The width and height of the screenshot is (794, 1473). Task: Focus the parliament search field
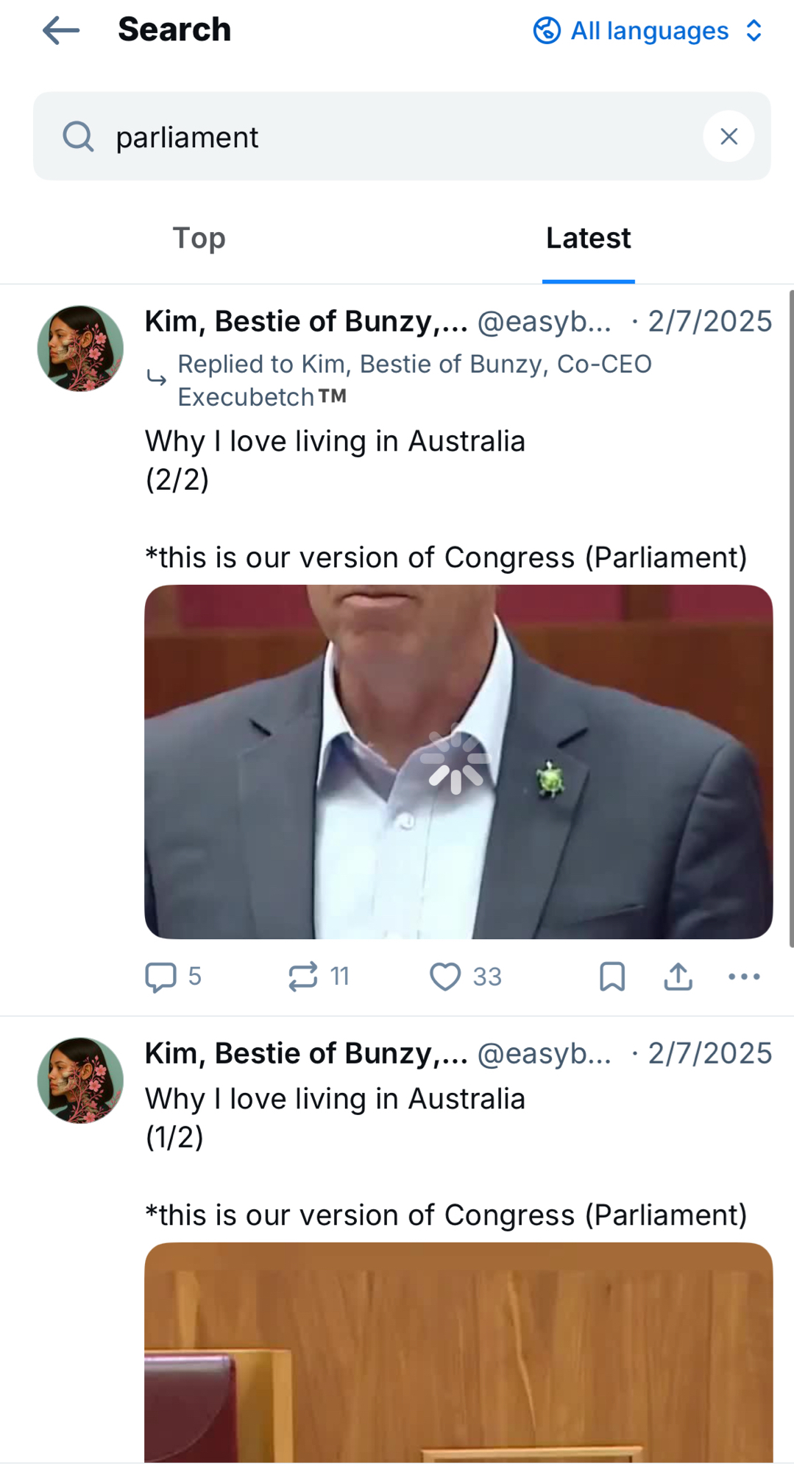pyautogui.click(x=397, y=137)
